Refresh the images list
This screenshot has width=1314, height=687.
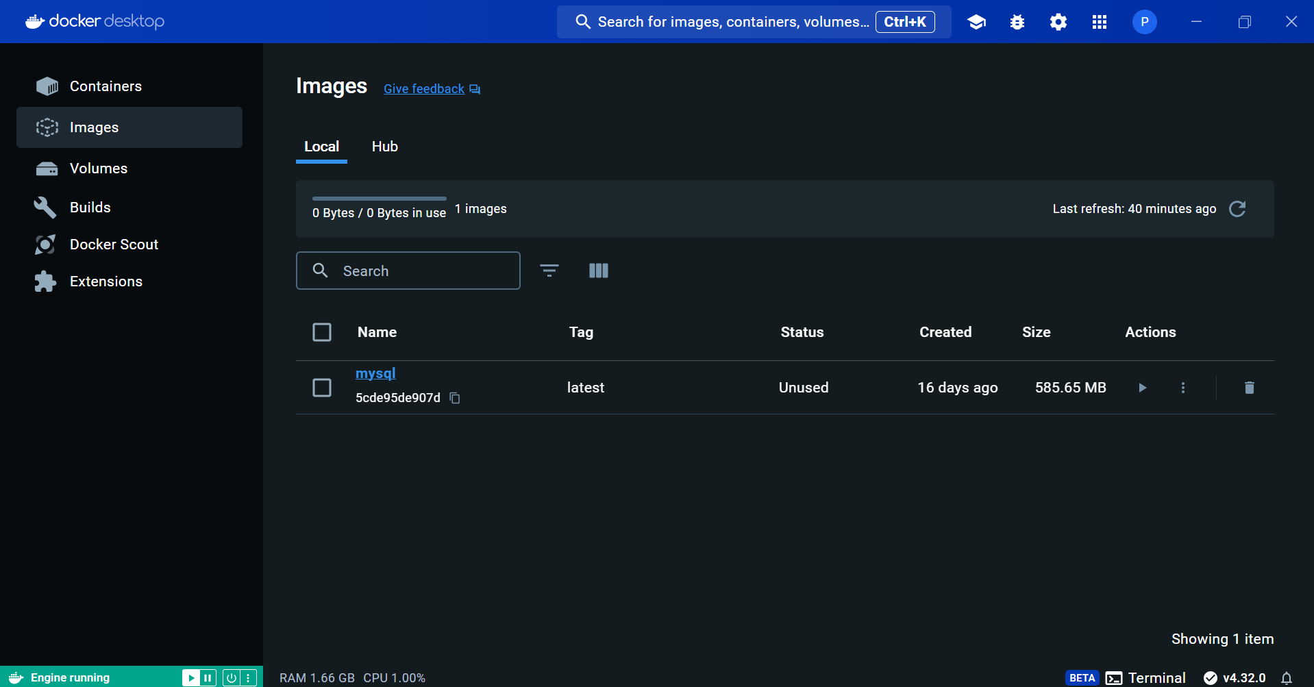(x=1237, y=209)
